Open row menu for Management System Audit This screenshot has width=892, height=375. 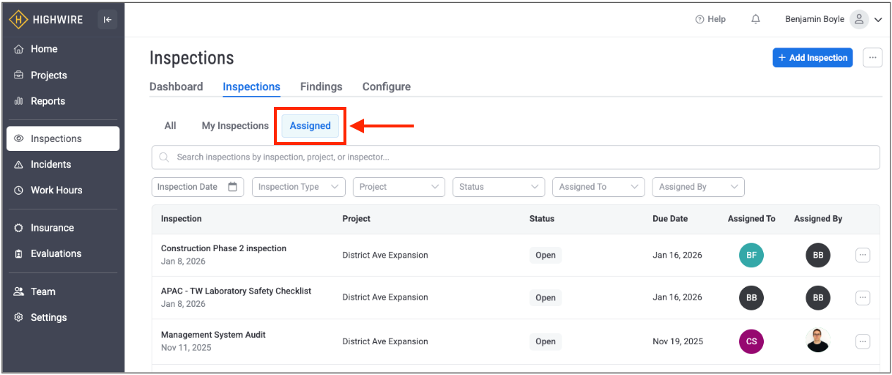pos(863,341)
